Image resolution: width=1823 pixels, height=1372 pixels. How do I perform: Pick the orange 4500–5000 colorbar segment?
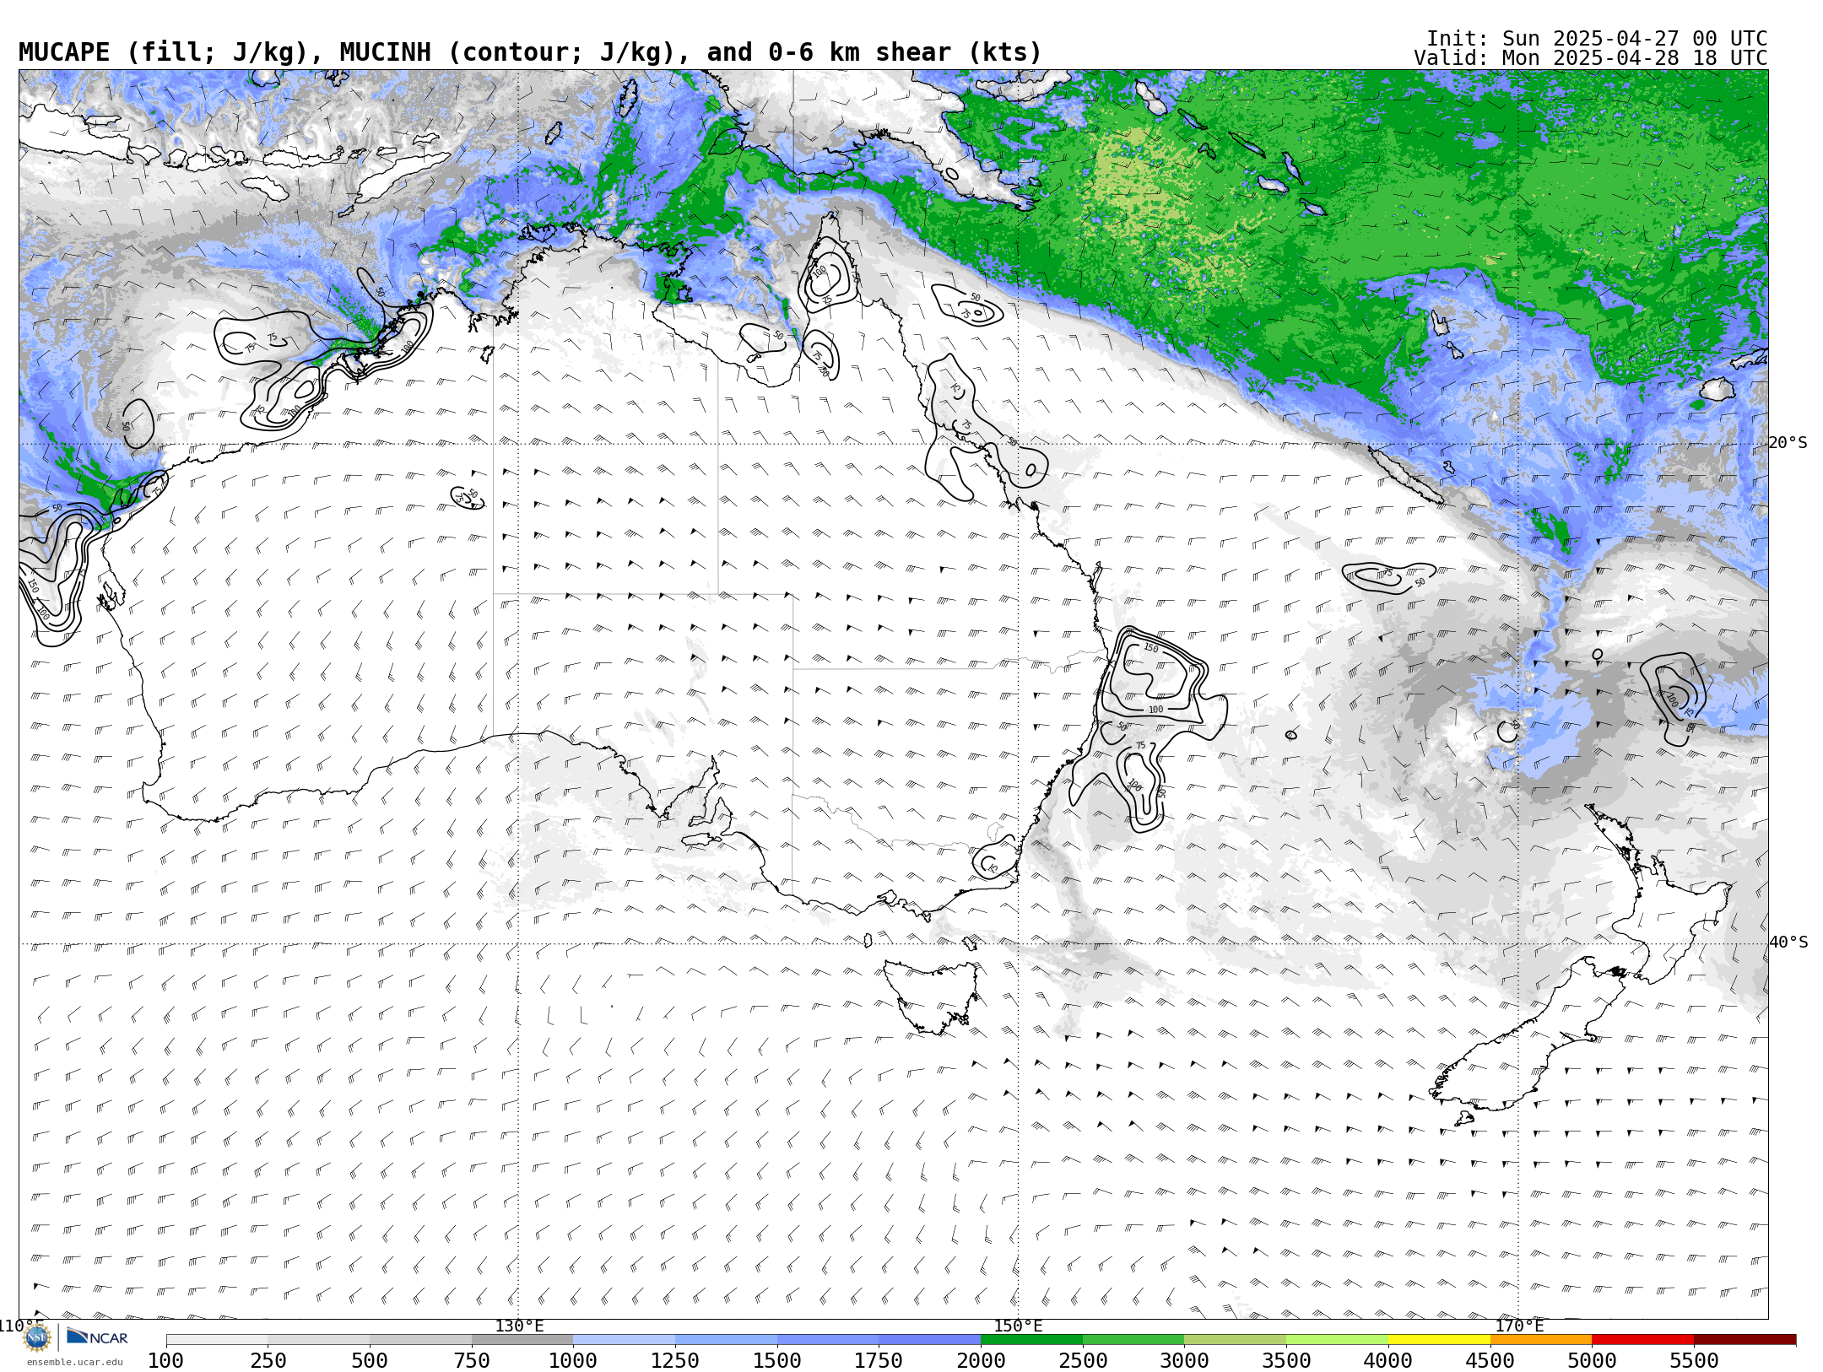pos(1541,1340)
